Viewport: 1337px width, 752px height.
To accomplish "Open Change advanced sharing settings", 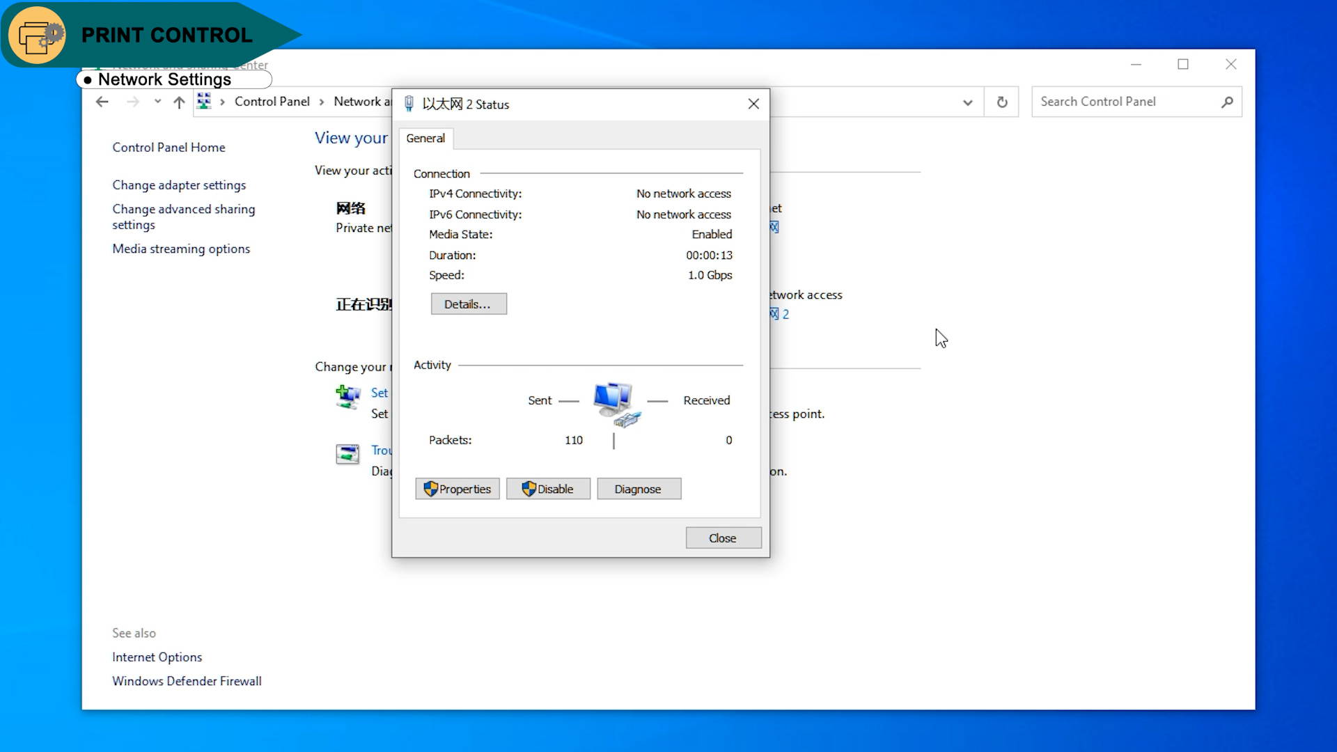I will click(183, 217).
